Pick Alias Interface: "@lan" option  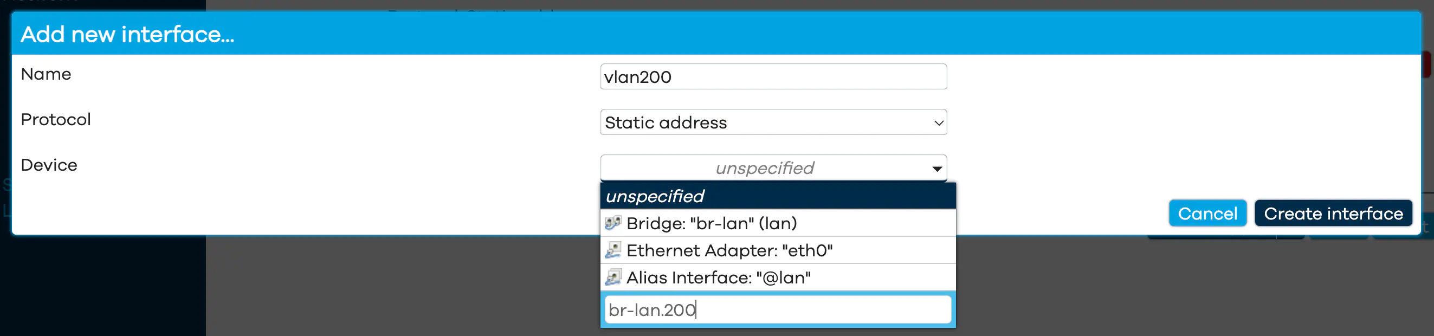[778, 277]
